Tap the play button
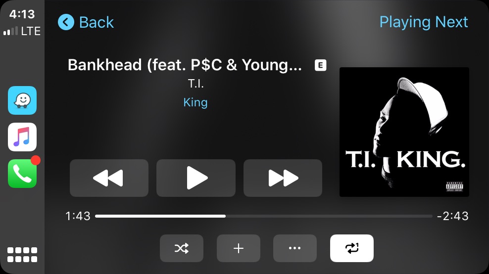This screenshot has height=274, width=489. pyautogui.click(x=196, y=178)
